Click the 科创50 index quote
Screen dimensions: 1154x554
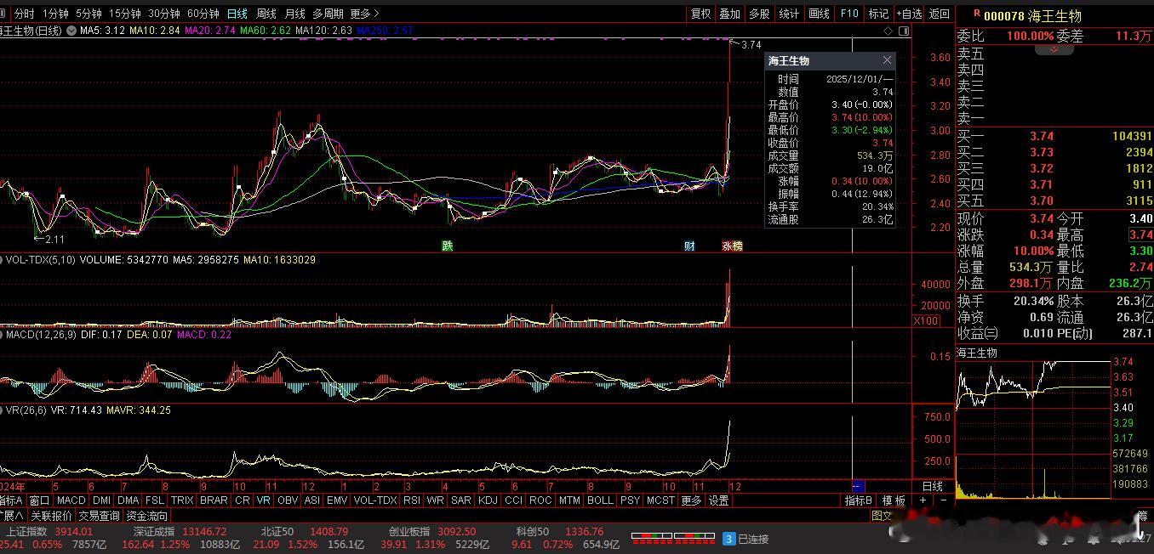(x=565, y=538)
